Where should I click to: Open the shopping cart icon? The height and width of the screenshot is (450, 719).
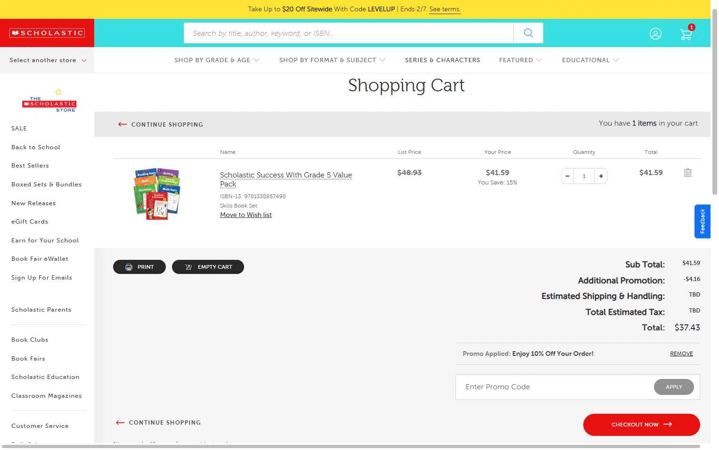(686, 33)
